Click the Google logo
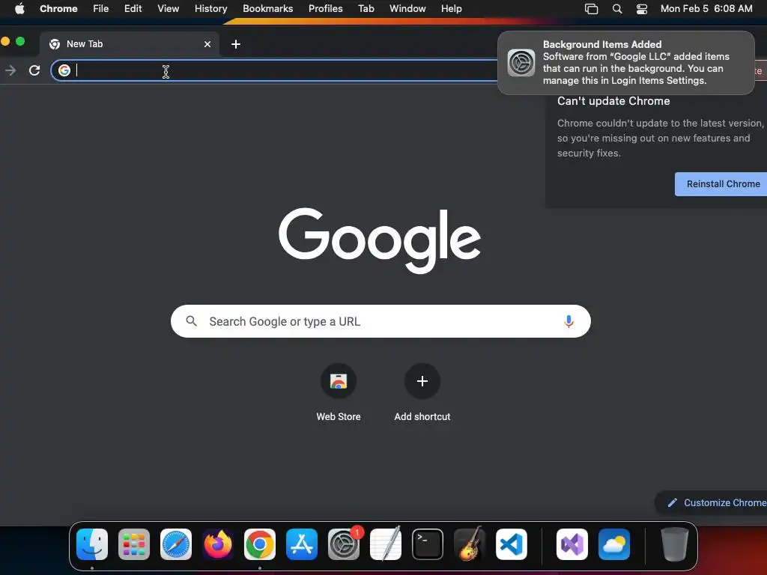The image size is (767, 575). (x=380, y=240)
